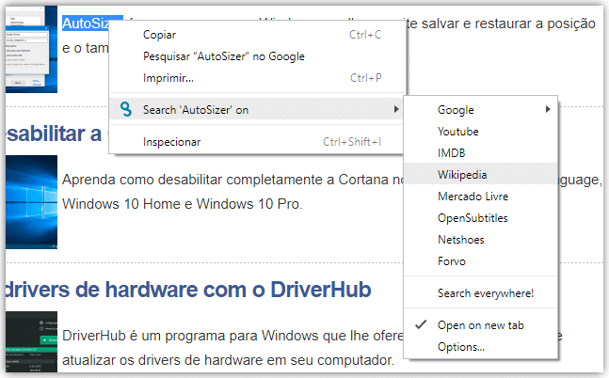The image size is (609, 378).
Task: Click Search everywhere! option
Action: (x=485, y=293)
